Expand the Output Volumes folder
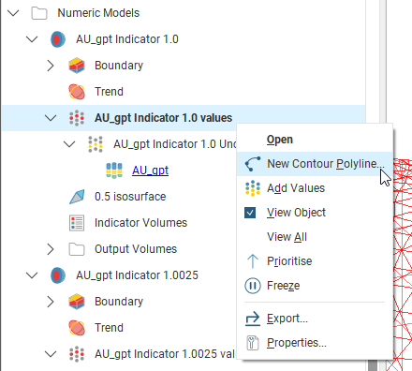 tap(51, 249)
